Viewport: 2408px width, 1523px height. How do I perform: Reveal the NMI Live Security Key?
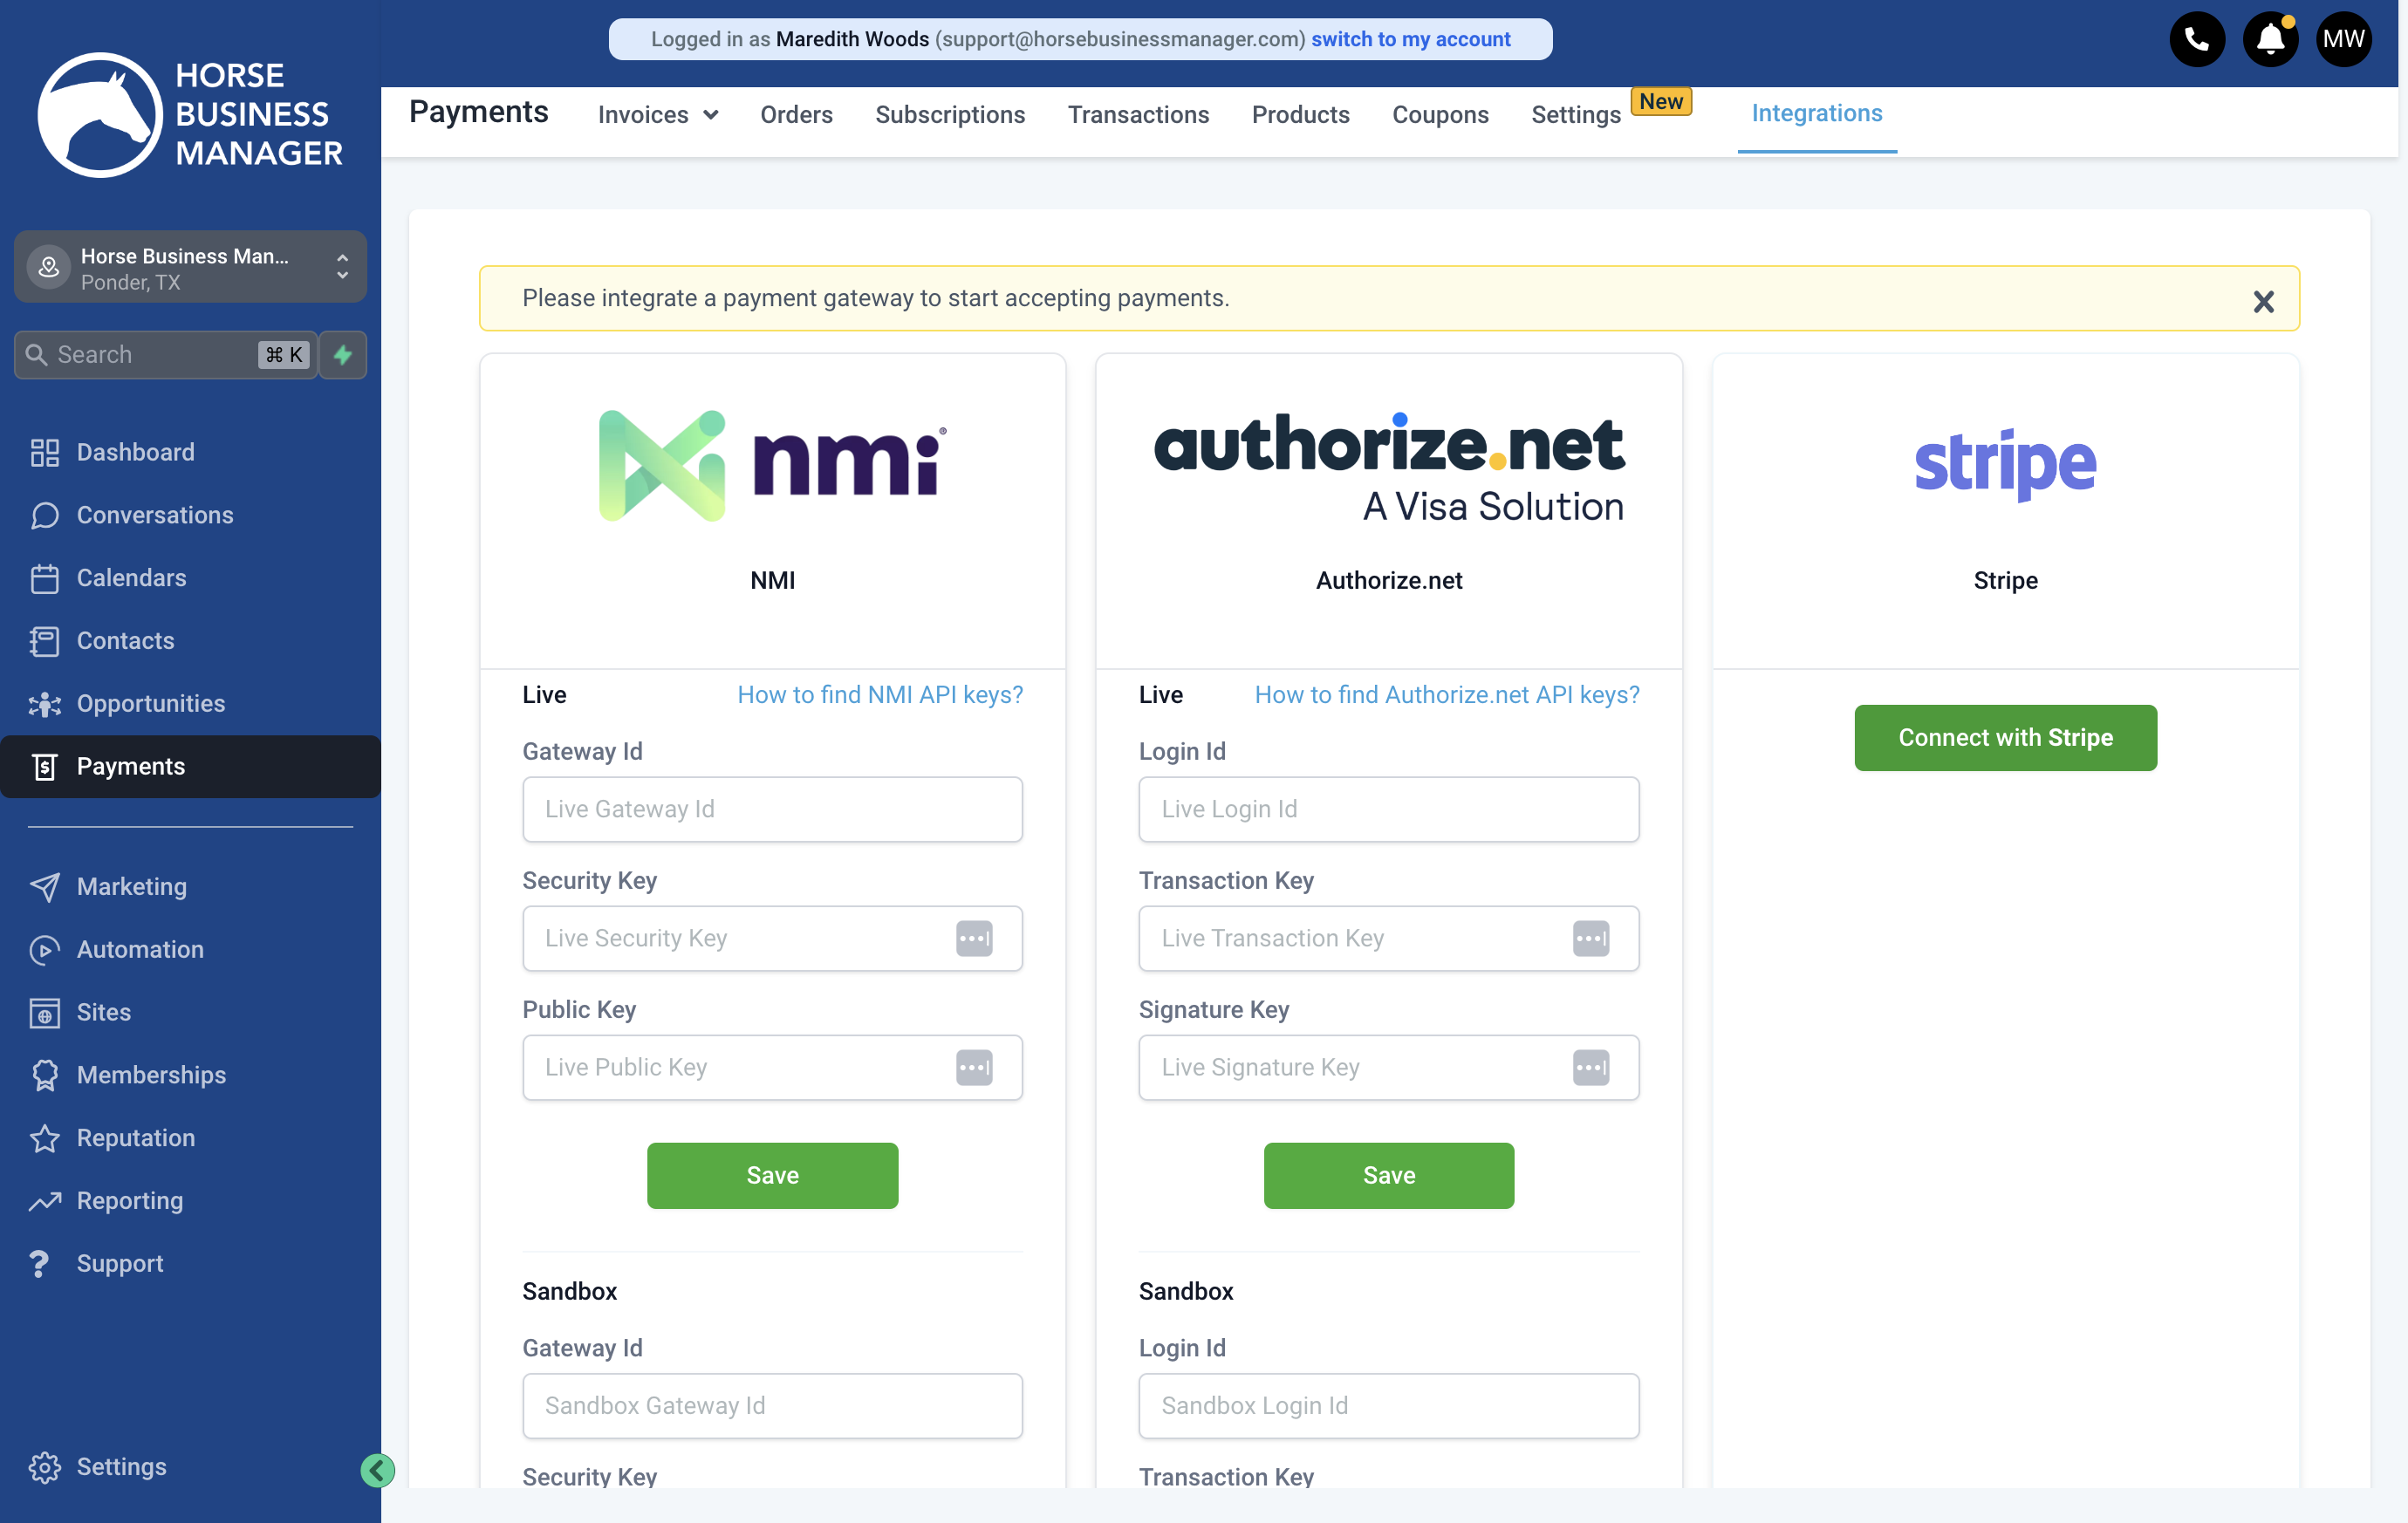[974, 938]
